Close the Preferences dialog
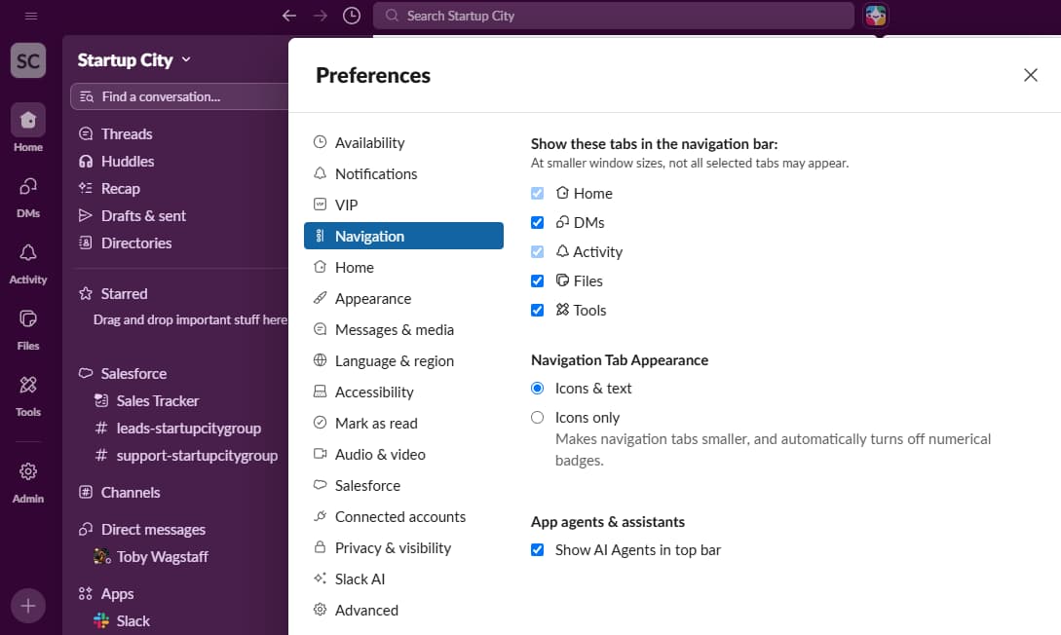1061x635 pixels. click(1030, 75)
